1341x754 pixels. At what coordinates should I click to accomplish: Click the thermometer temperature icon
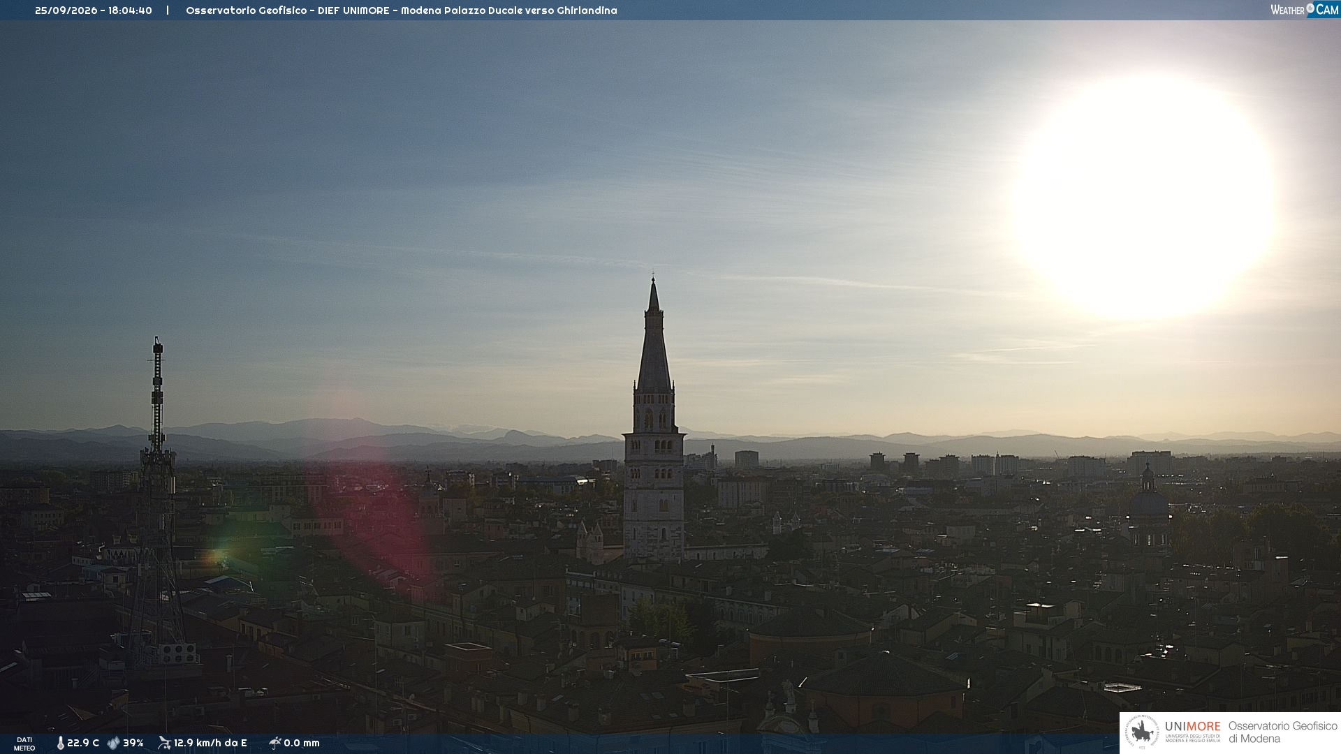[x=61, y=743]
